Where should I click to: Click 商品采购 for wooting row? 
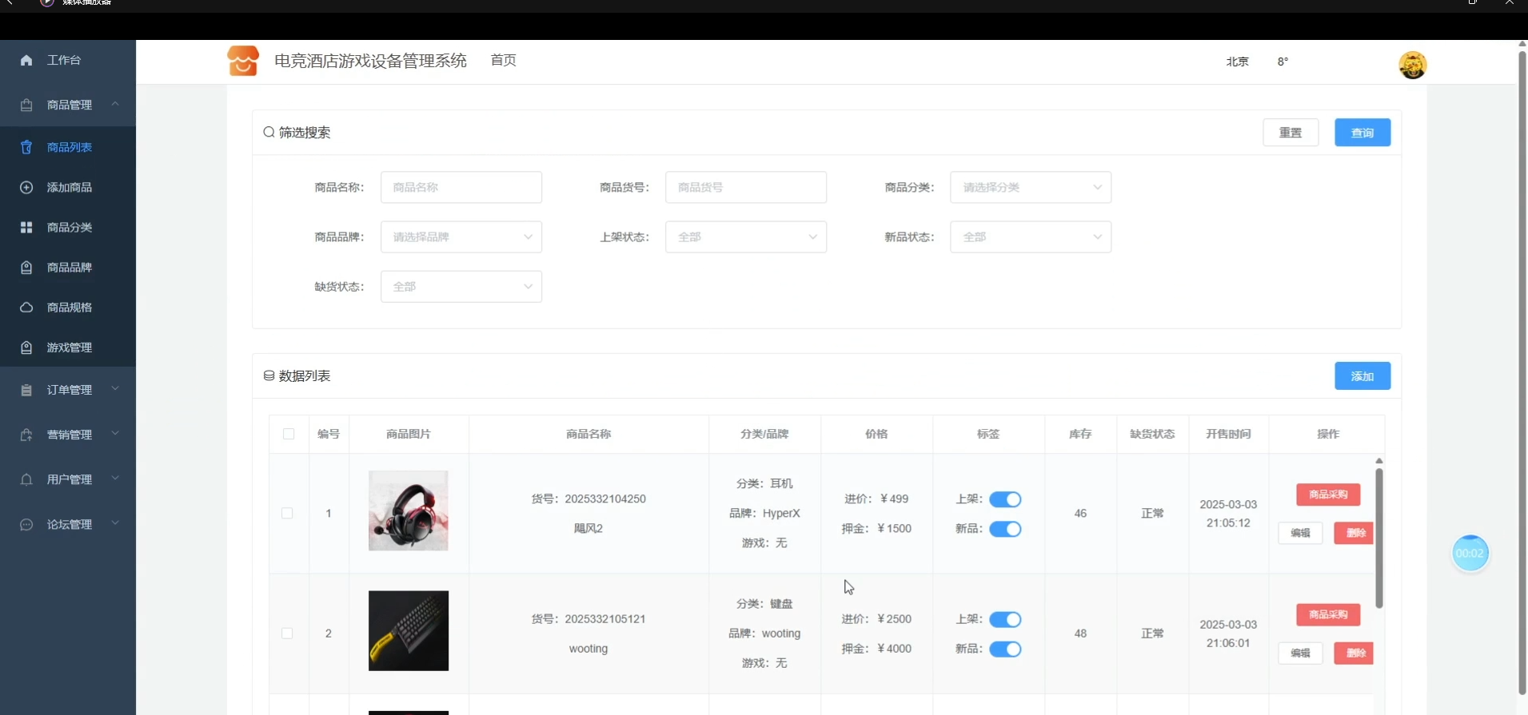tap(1328, 614)
